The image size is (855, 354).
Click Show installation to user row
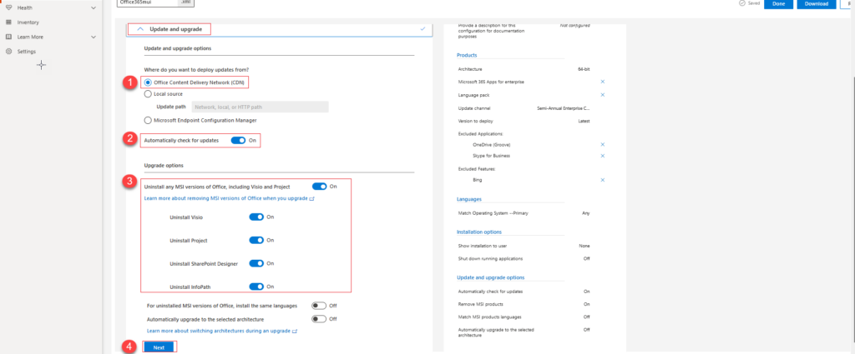coord(524,246)
